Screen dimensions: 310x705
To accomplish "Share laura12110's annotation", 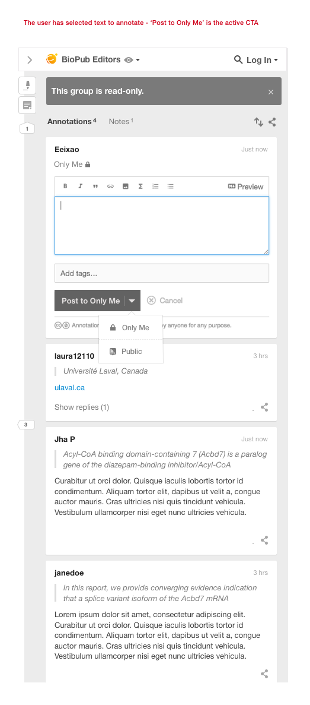I will tap(265, 407).
